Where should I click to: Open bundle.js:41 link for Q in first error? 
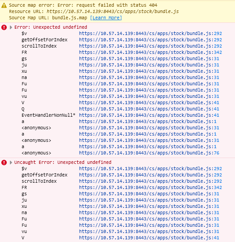(x=149, y=109)
